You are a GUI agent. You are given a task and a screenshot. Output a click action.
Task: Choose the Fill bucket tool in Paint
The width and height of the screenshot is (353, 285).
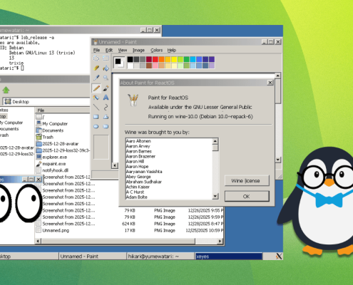coord(106,68)
